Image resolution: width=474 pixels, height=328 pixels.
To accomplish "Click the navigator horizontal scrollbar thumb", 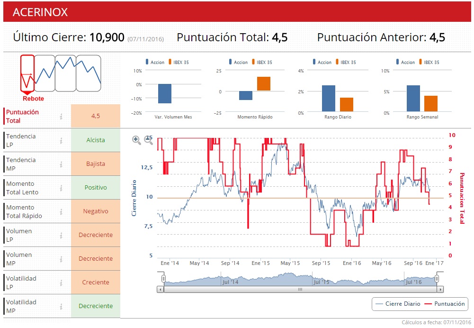I will pos(300,290).
